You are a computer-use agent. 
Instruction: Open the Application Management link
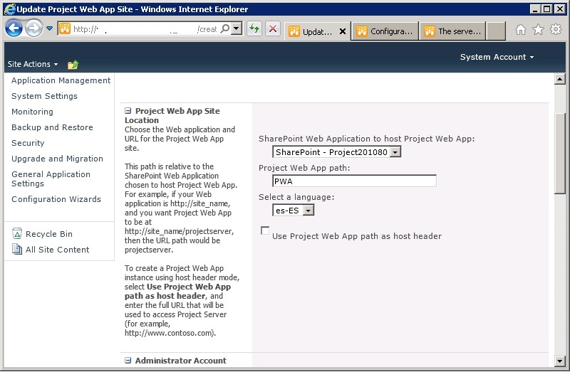pos(61,80)
